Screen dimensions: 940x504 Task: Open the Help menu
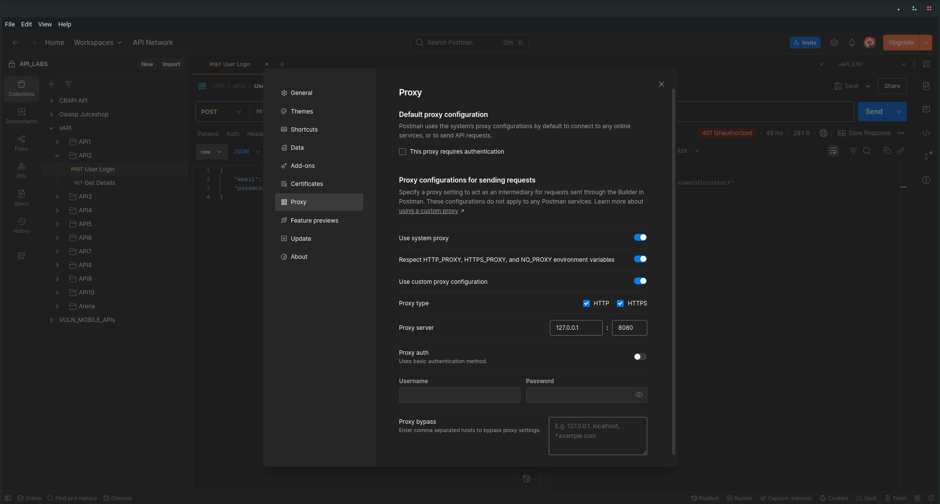click(x=65, y=24)
